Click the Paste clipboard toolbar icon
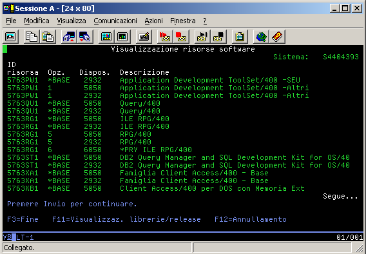Viewport: 366px width, 254px height. (x=48, y=37)
